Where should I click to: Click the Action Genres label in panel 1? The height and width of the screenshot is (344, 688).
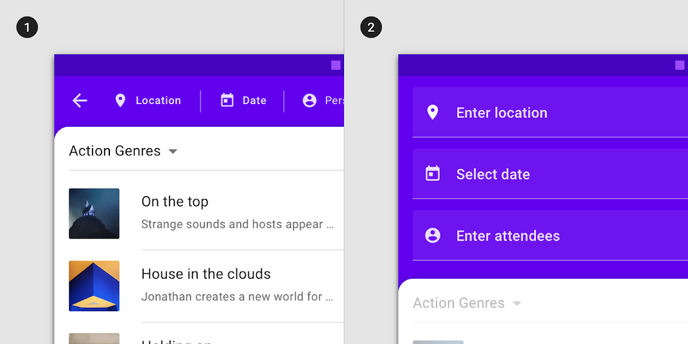pos(115,151)
